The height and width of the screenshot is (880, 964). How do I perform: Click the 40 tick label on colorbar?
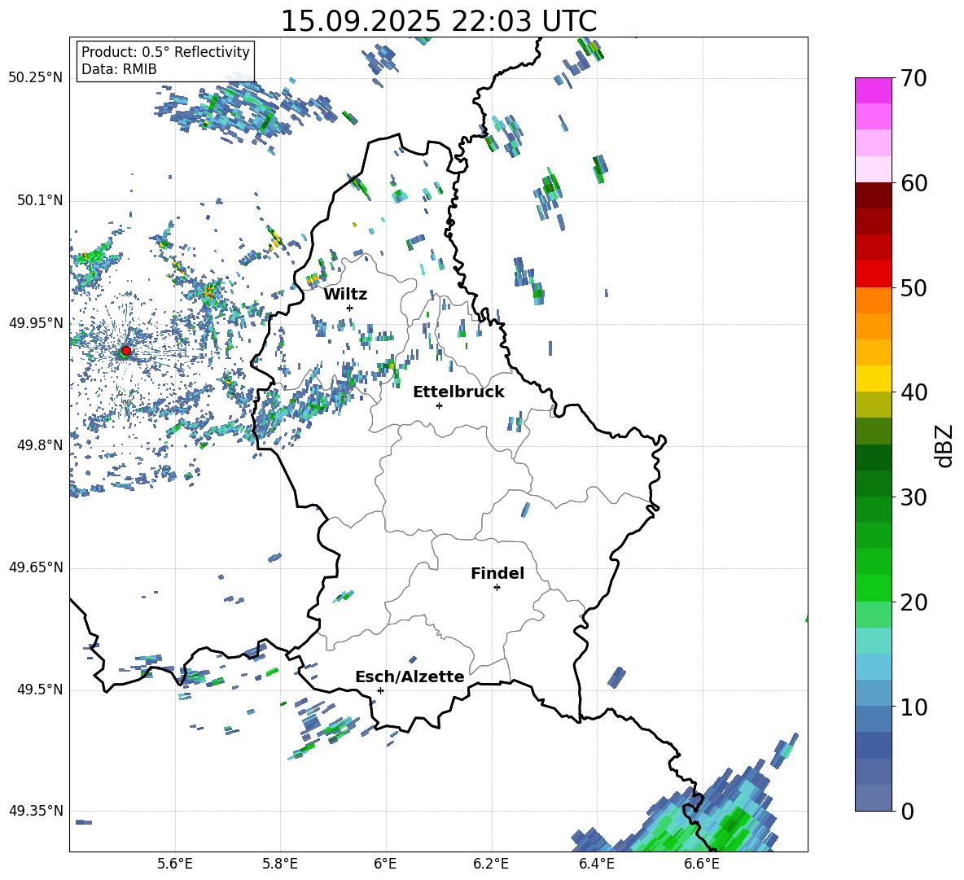914,392
